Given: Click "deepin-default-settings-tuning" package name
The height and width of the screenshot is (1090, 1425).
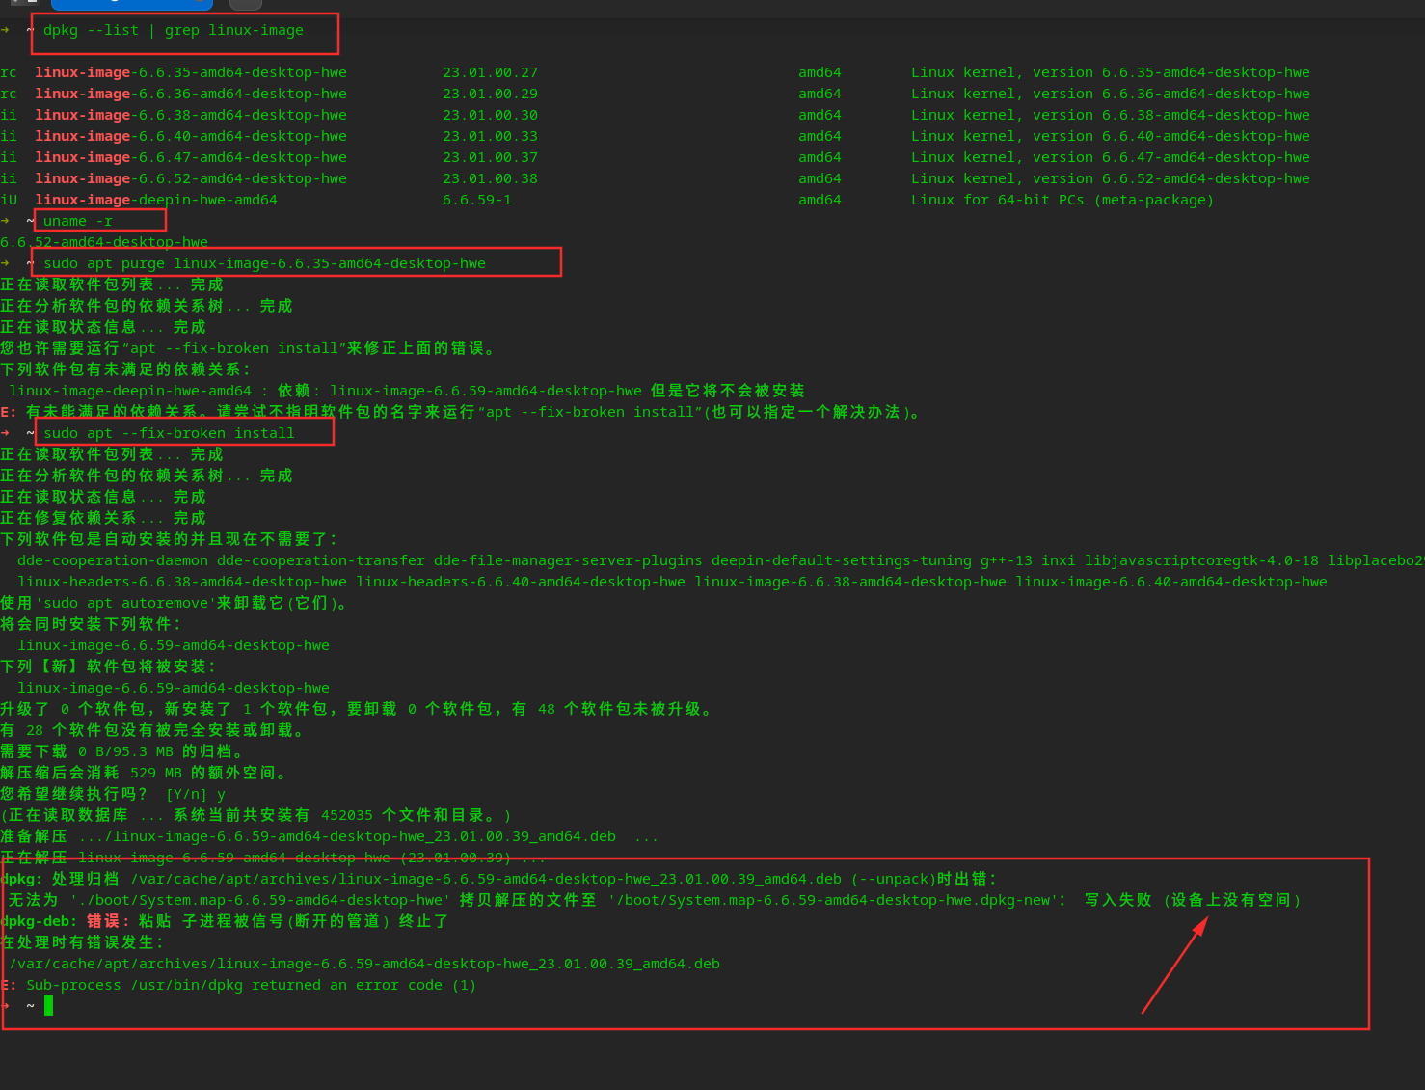Looking at the screenshot, I should [x=842, y=560].
